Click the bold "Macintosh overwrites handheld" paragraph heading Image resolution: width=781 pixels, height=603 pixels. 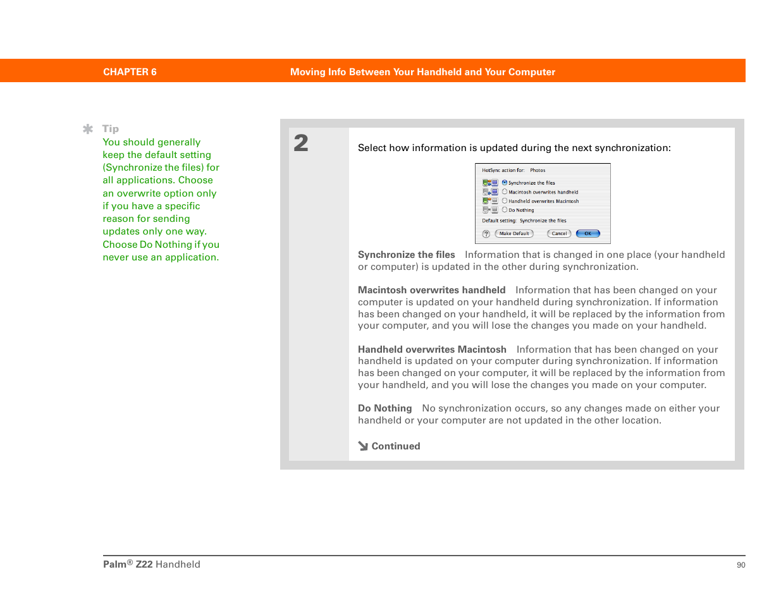pos(432,290)
